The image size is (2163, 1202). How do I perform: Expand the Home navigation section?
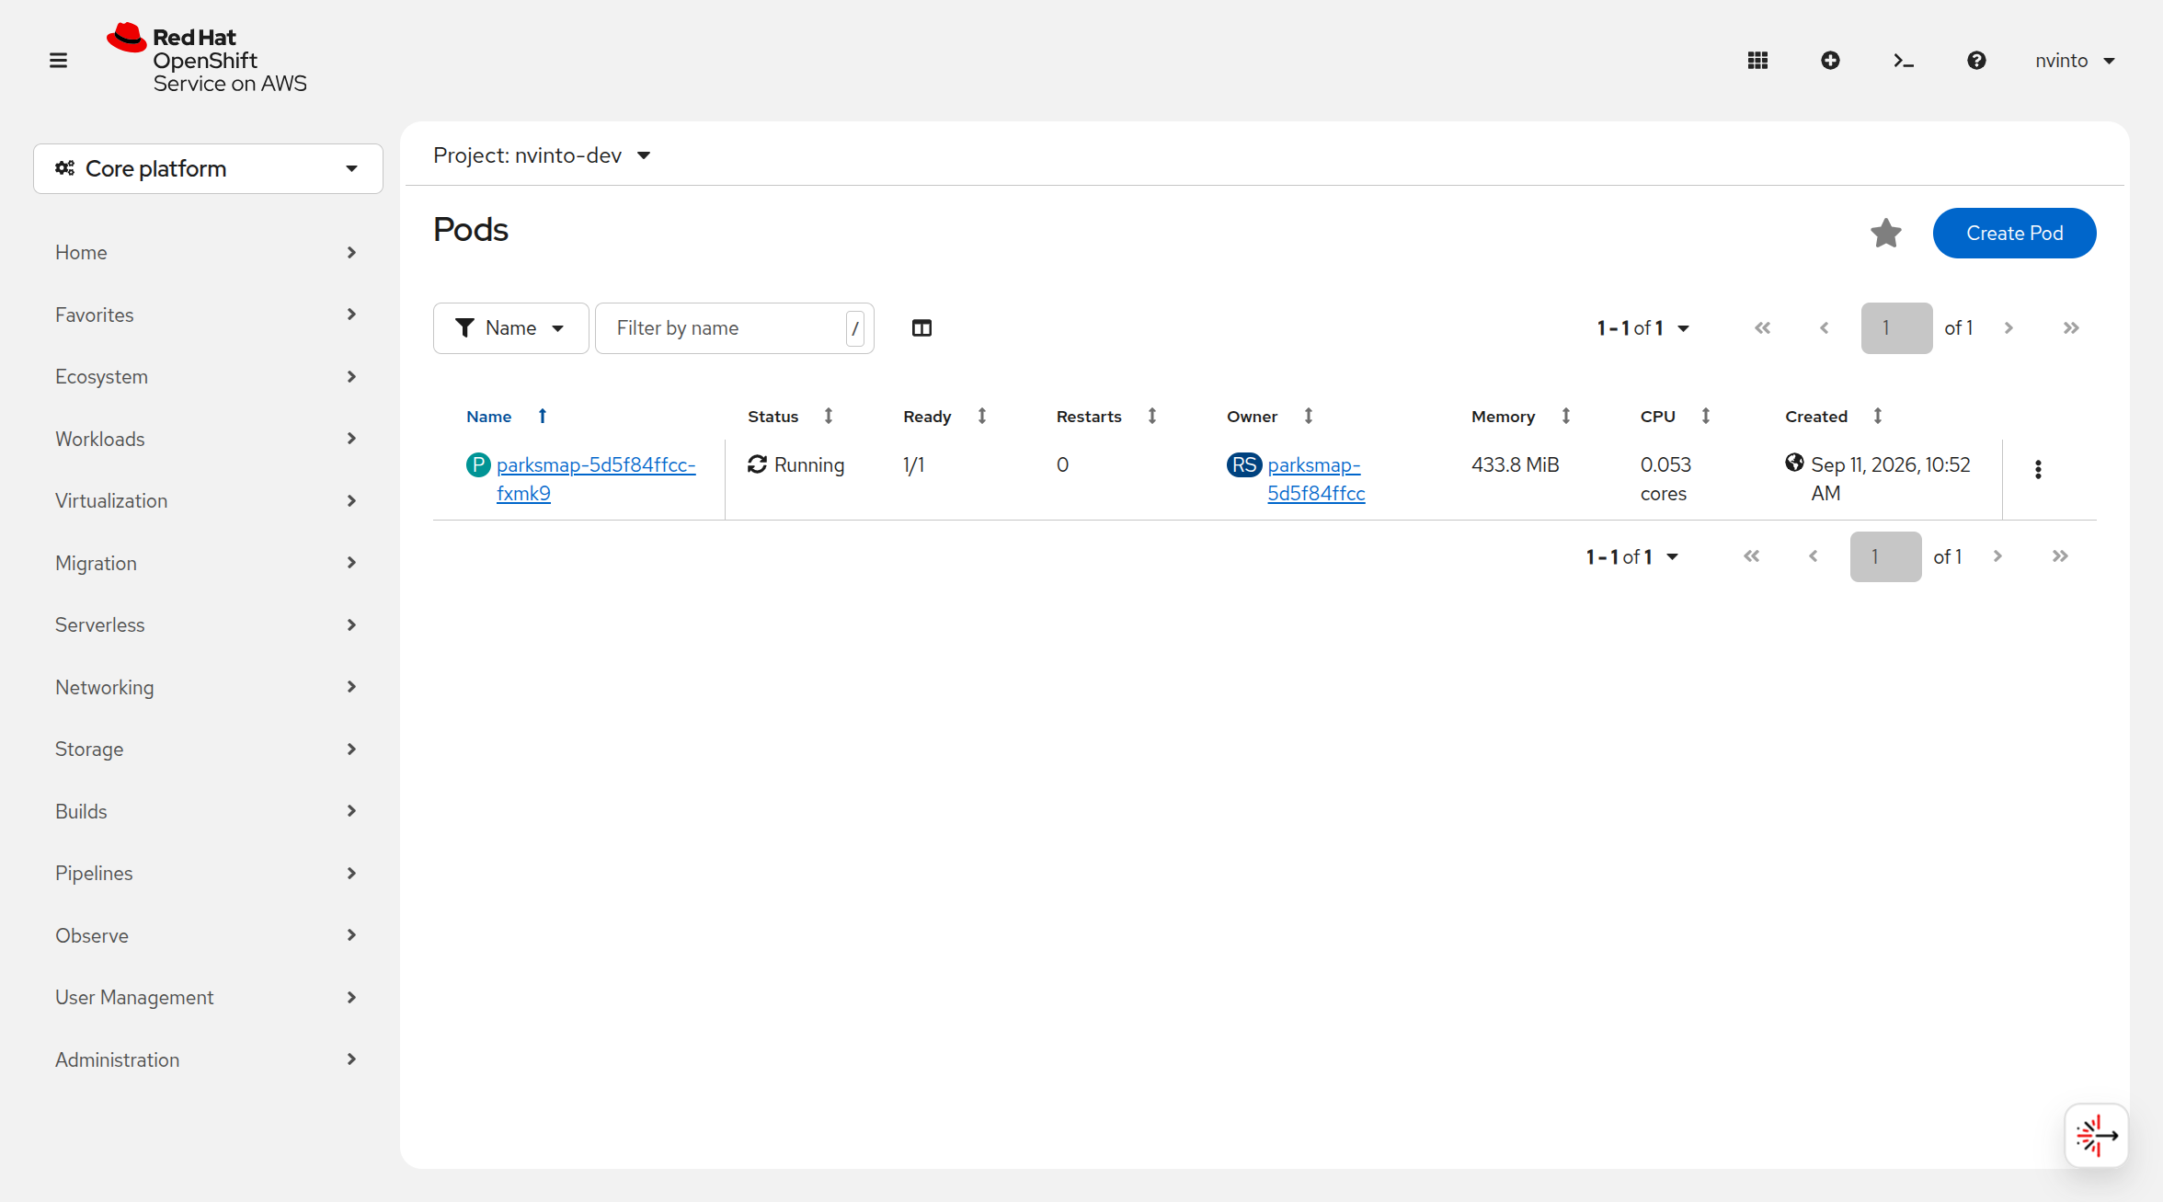[x=206, y=253]
